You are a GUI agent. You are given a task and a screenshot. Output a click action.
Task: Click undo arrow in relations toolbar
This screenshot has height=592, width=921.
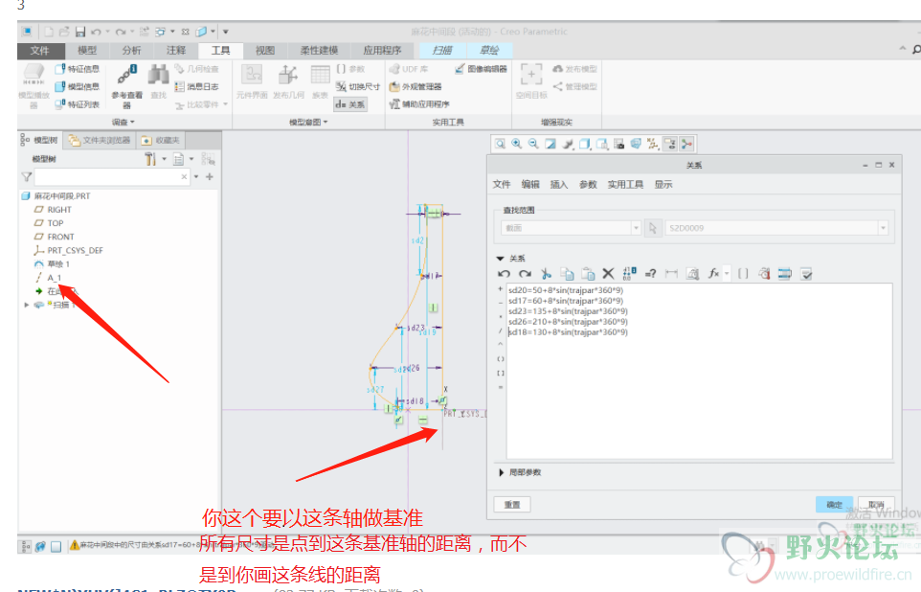[504, 273]
